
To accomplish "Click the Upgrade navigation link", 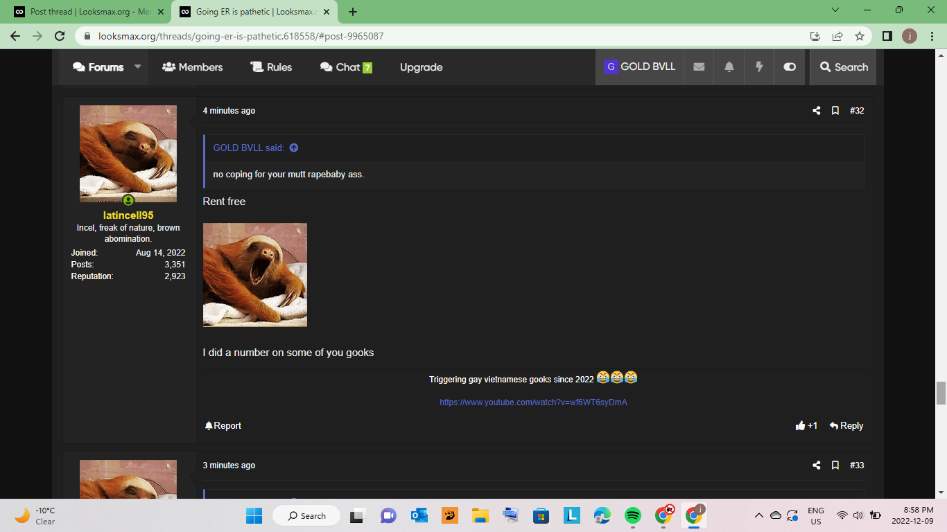I will click(x=422, y=67).
